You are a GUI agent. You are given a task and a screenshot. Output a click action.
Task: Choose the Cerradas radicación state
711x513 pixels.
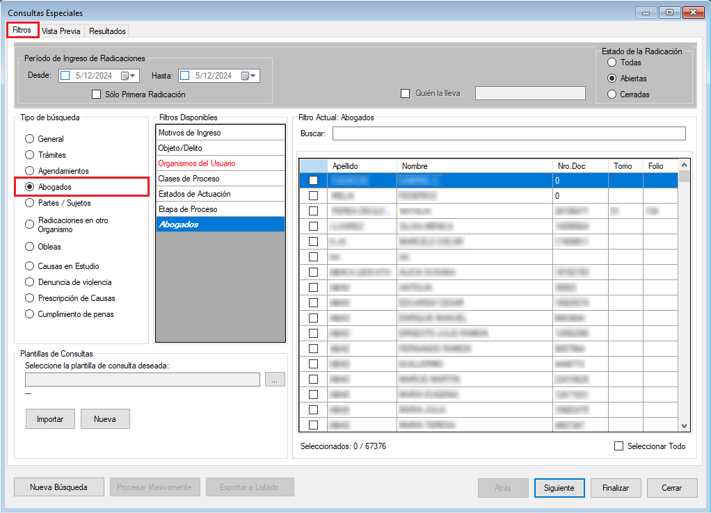tap(612, 95)
